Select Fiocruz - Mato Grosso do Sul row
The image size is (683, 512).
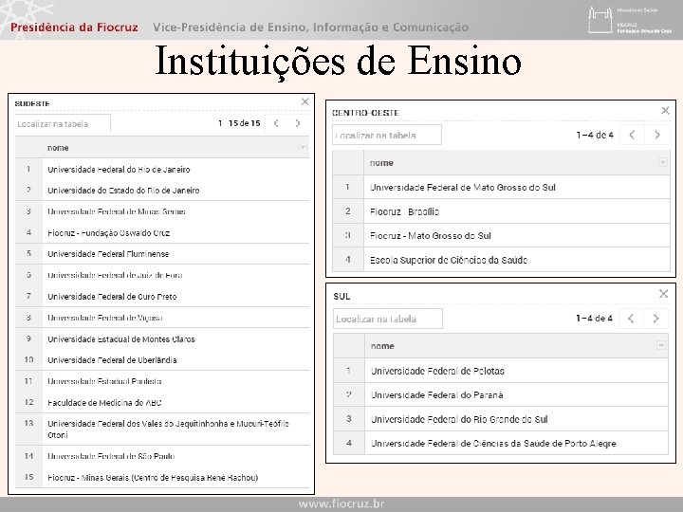501,235
